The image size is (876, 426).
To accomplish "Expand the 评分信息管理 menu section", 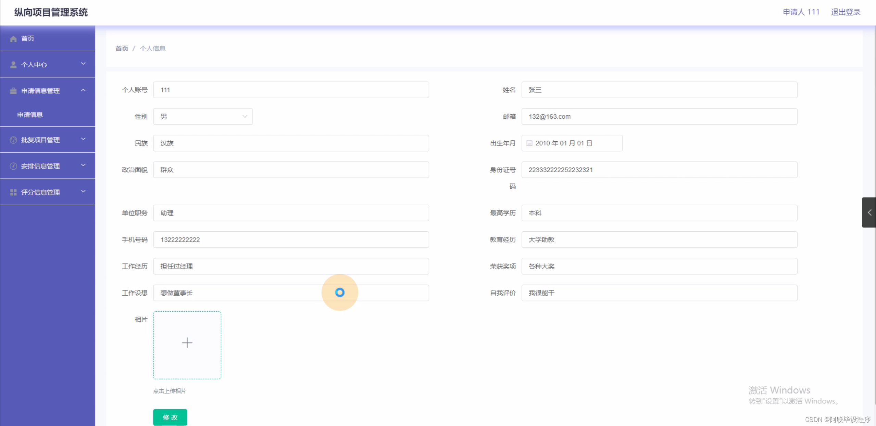I will [x=83, y=192].
